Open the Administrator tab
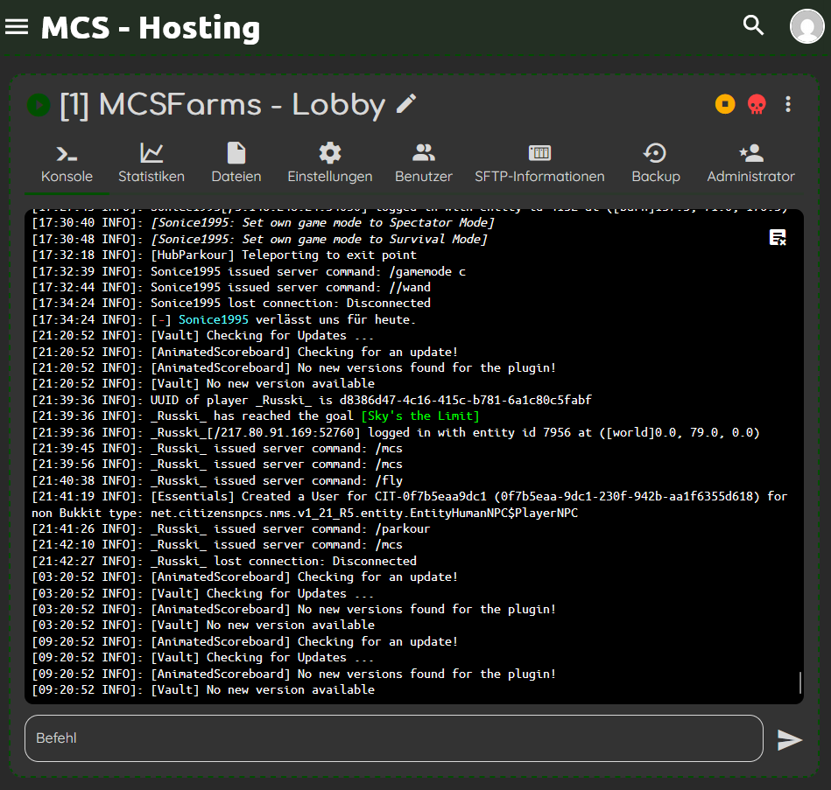831x790 pixels. (x=750, y=164)
